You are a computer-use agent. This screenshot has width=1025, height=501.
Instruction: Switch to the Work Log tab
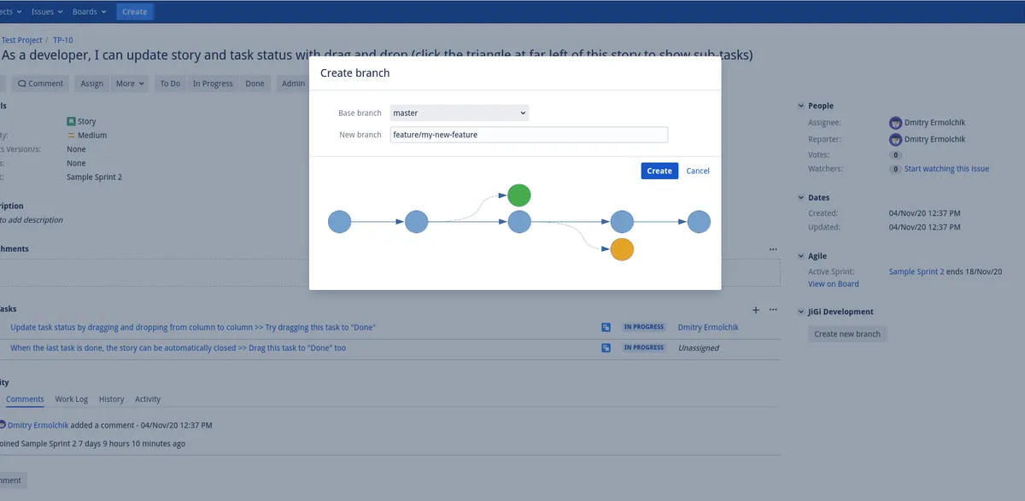(x=72, y=399)
